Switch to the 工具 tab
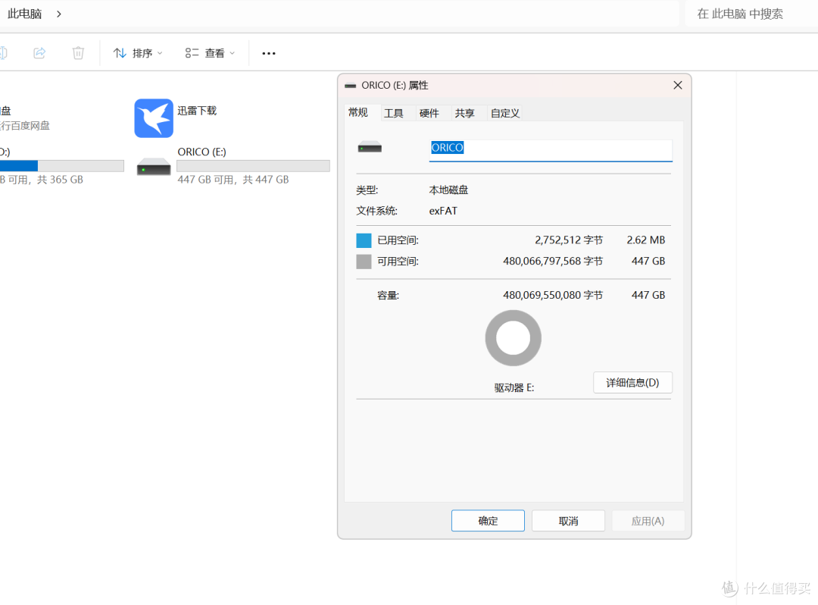818x605 pixels. (x=394, y=113)
